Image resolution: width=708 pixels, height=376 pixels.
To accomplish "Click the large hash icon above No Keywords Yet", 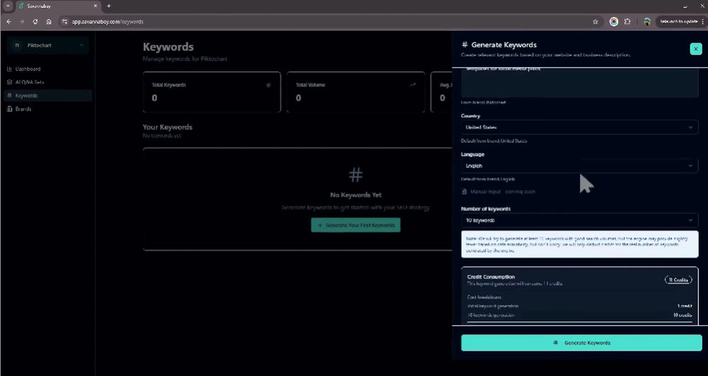I will (x=356, y=175).
